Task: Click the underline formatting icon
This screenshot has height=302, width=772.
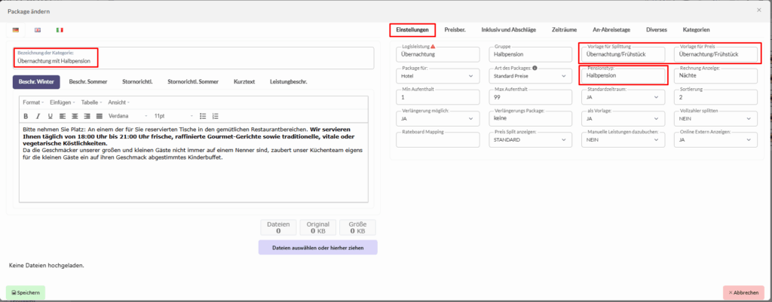Action: click(x=50, y=116)
